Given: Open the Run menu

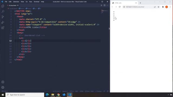Looking at the screenshot, I should click(x=31, y=2).
